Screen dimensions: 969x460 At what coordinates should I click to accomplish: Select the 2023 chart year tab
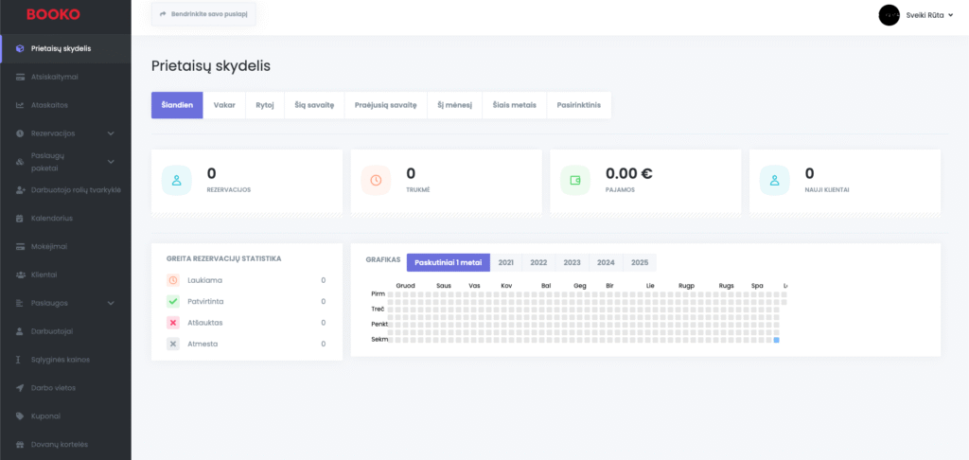[x=572, y=262]
